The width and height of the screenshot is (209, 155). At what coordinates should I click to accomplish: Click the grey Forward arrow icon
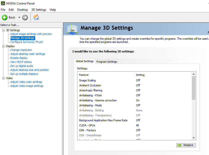25,17
